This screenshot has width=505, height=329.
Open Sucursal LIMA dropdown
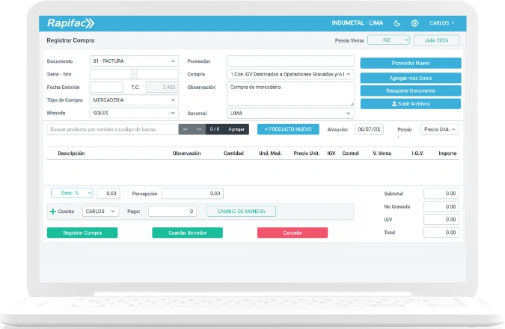(x=290, y=114)
